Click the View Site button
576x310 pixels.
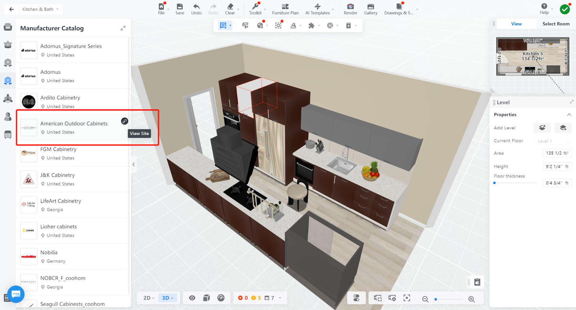(x=139, y=134)
